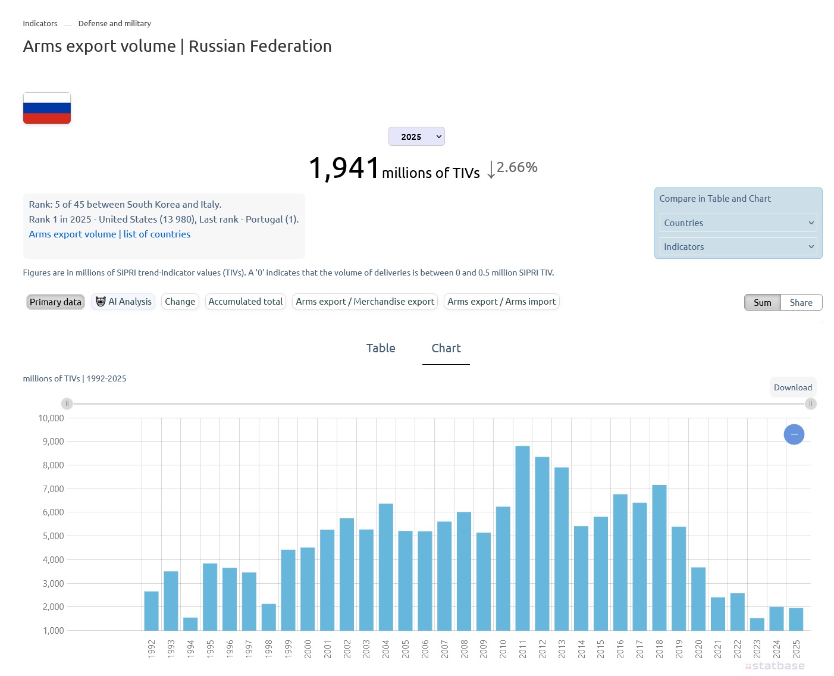The image size is (834, 676).
Task: Switch to the Table tab
Action: coord(381,348)
